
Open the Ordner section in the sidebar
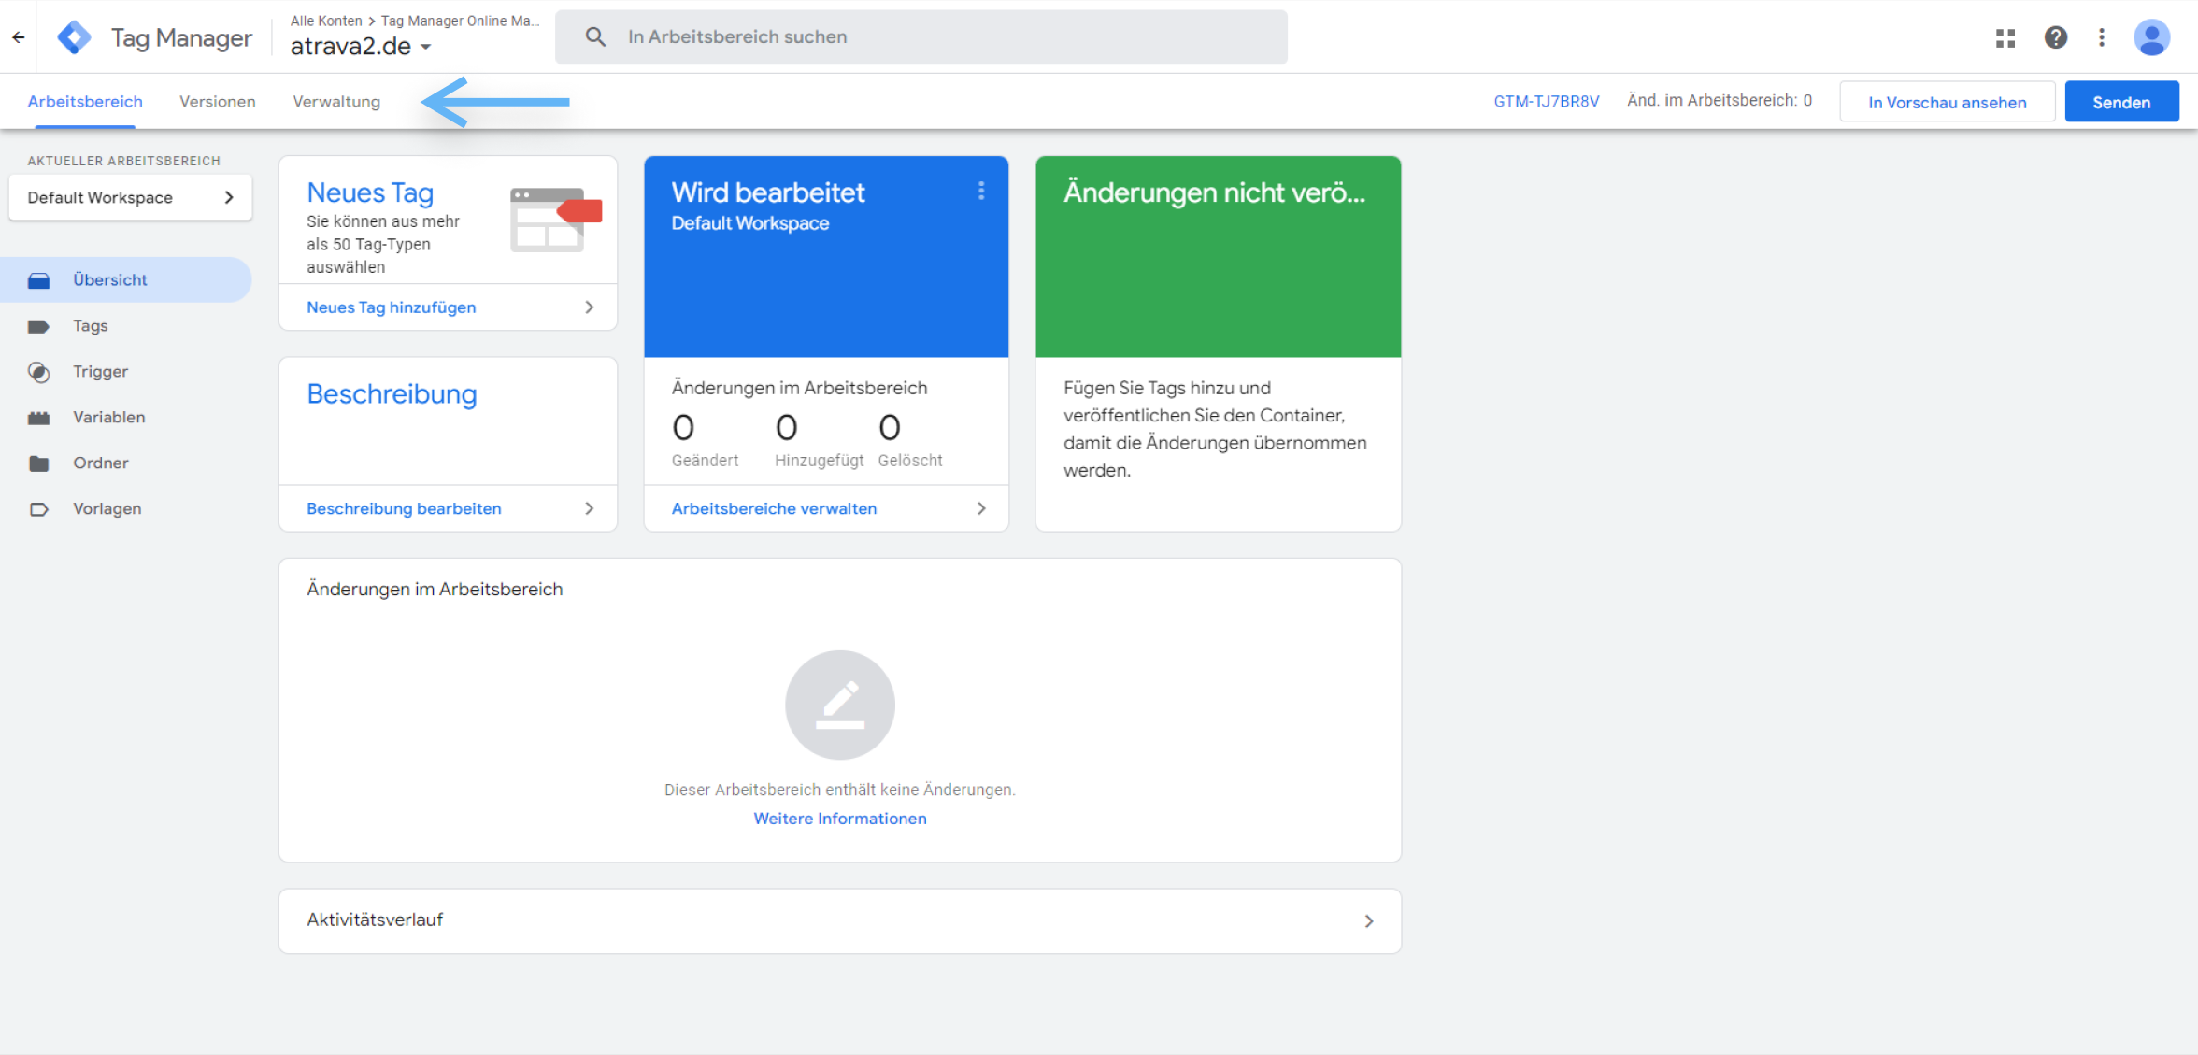click(x=100, y=463)
